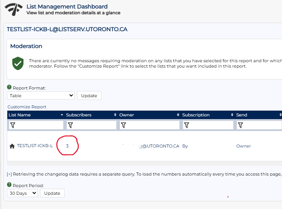Viewport: 282px width, 209px height.
Task: Sort table by Subscription column header
Action: [x=207, y=115]
